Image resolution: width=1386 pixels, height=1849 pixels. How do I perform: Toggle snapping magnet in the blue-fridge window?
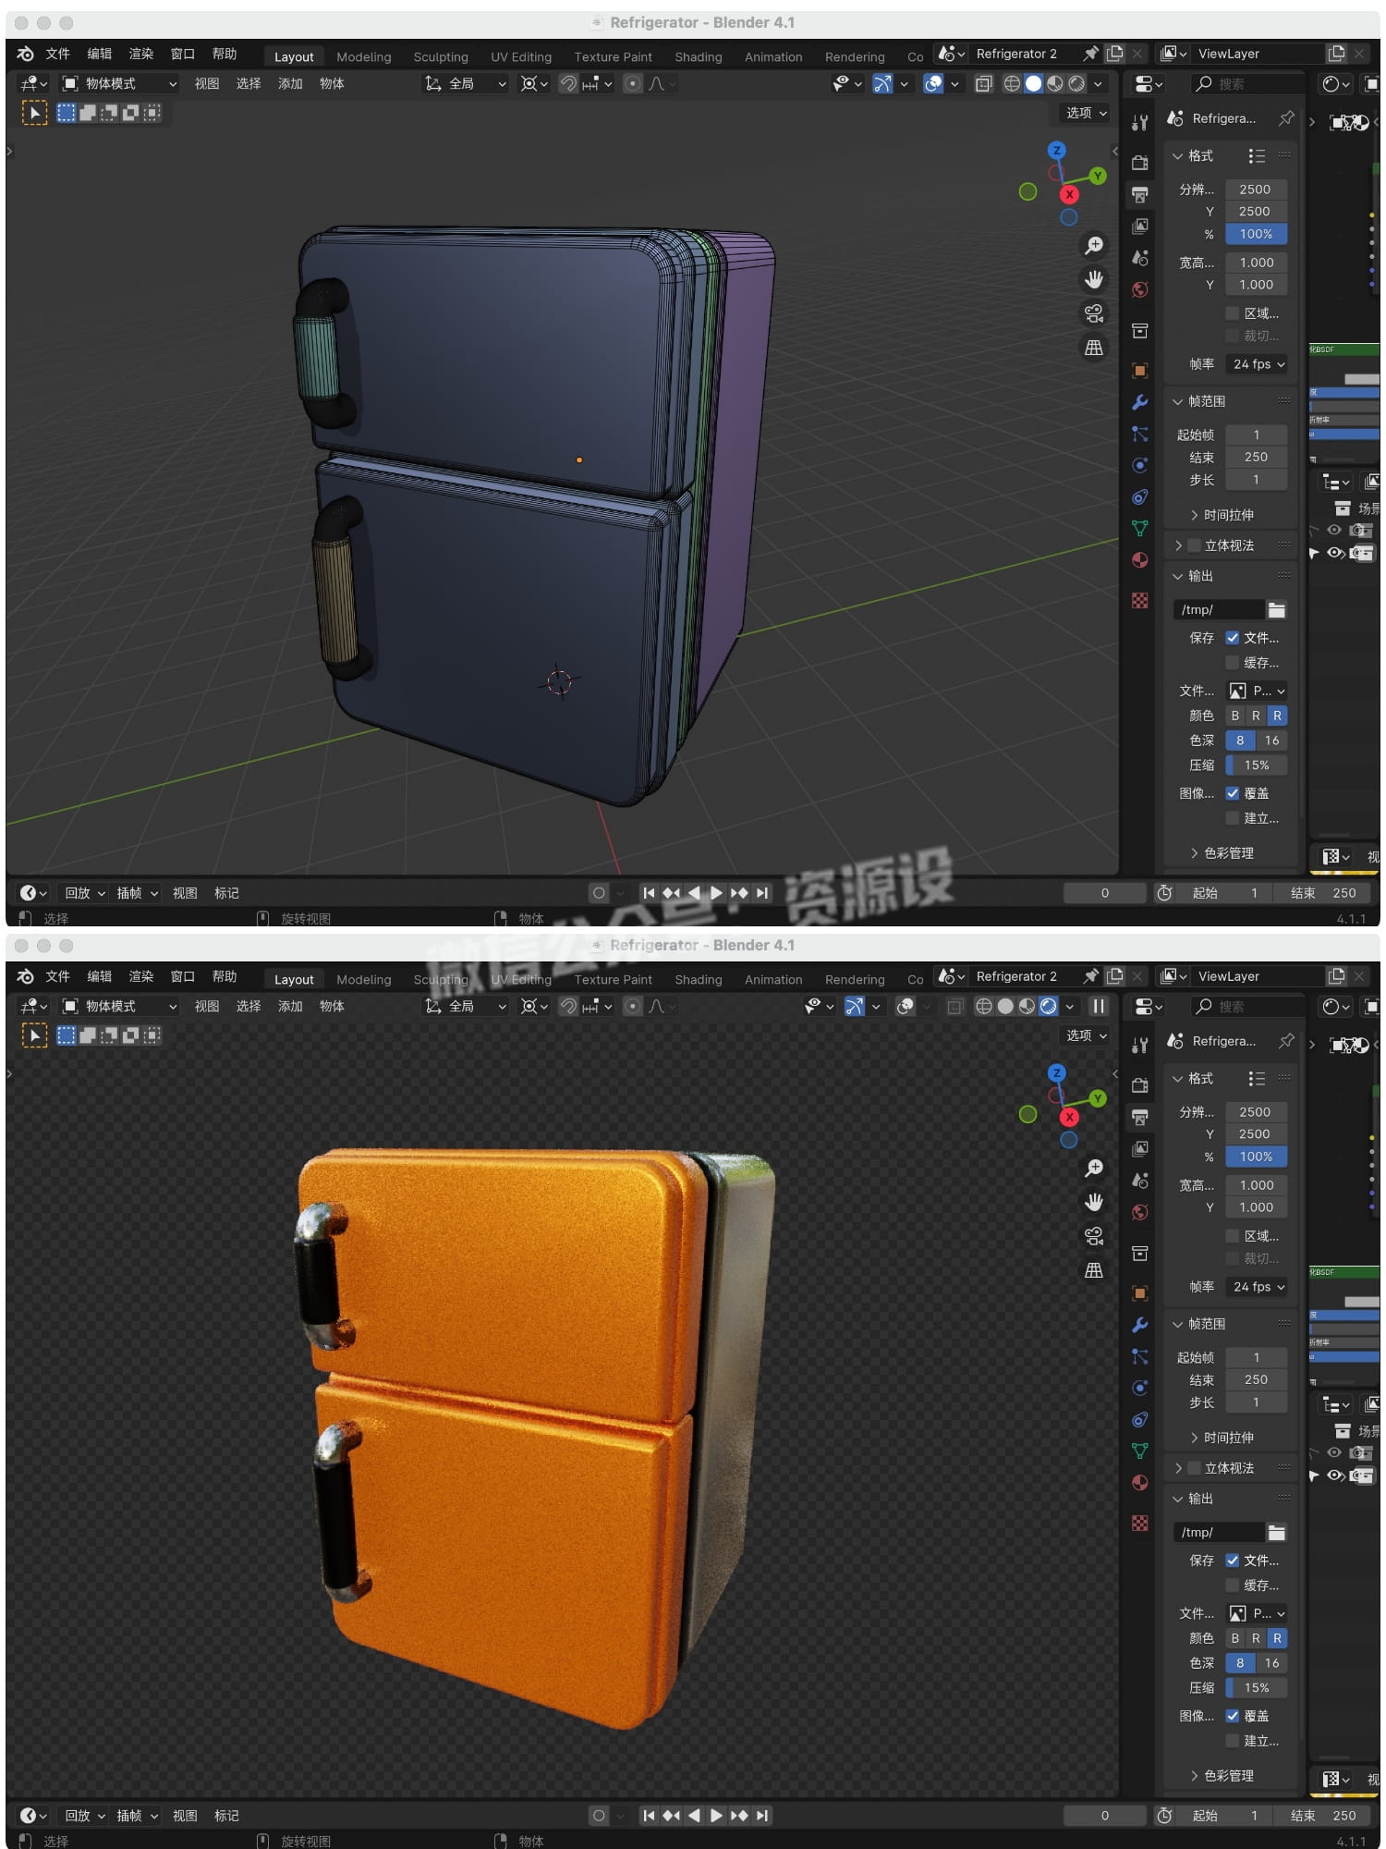(568, 84)
